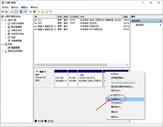Expand the 共享文件夹 node
This screenshot has height=127, width=163.
6,30
